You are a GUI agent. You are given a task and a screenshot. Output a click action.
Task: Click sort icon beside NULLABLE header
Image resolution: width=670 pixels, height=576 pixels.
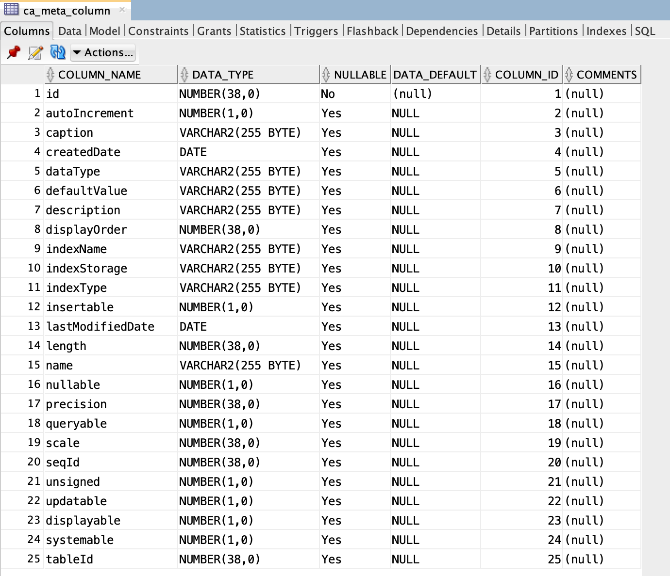pyautogui.click(x=326, y=75)
